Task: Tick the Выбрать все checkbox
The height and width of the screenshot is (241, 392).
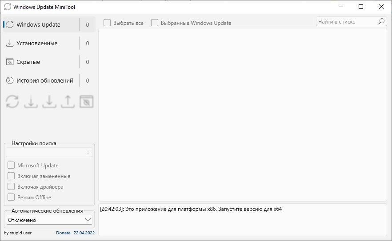Action: click(107, 23)
